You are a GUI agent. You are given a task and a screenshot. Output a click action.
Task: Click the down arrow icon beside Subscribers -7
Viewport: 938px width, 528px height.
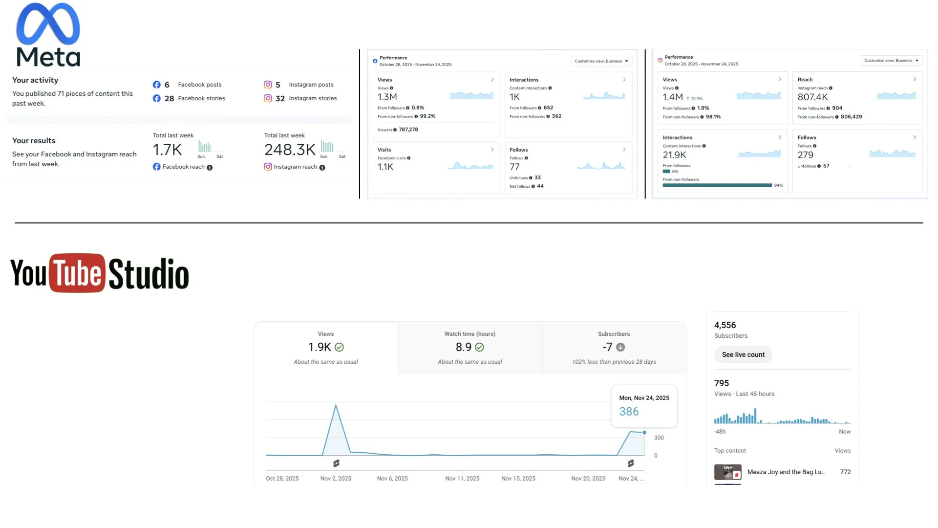pyautogui.click(x=620, y=347)
